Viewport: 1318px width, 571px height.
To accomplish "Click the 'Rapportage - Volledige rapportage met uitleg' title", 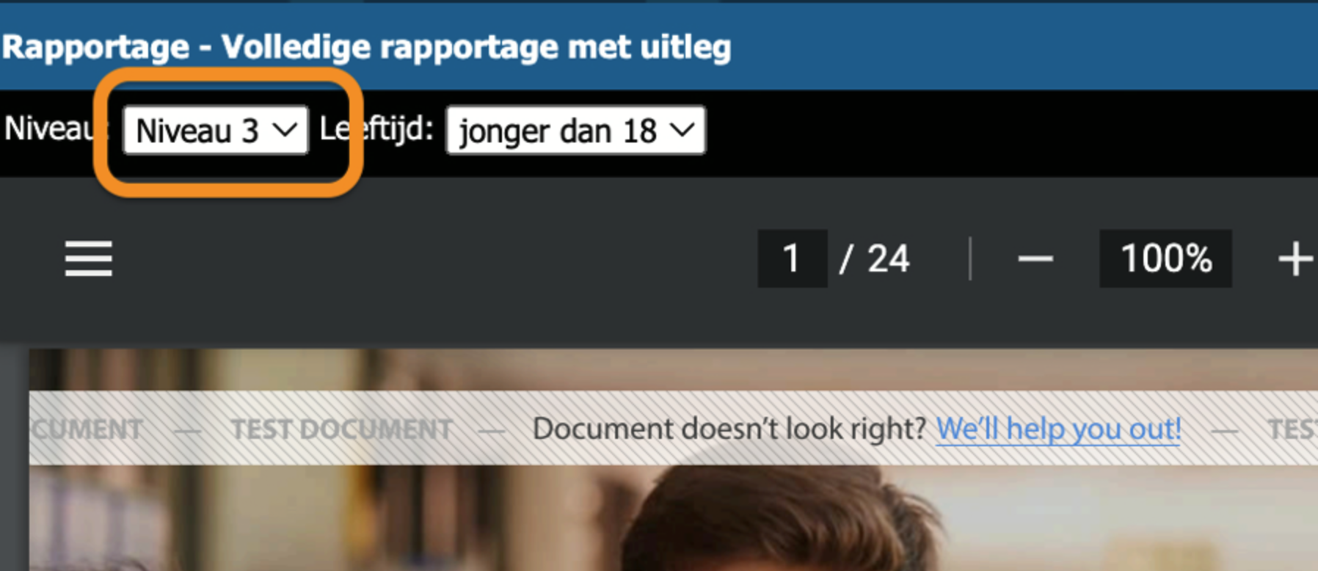I will (x=366, y=48).
